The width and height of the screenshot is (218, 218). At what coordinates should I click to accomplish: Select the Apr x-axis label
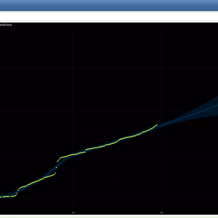coord(162,212)
